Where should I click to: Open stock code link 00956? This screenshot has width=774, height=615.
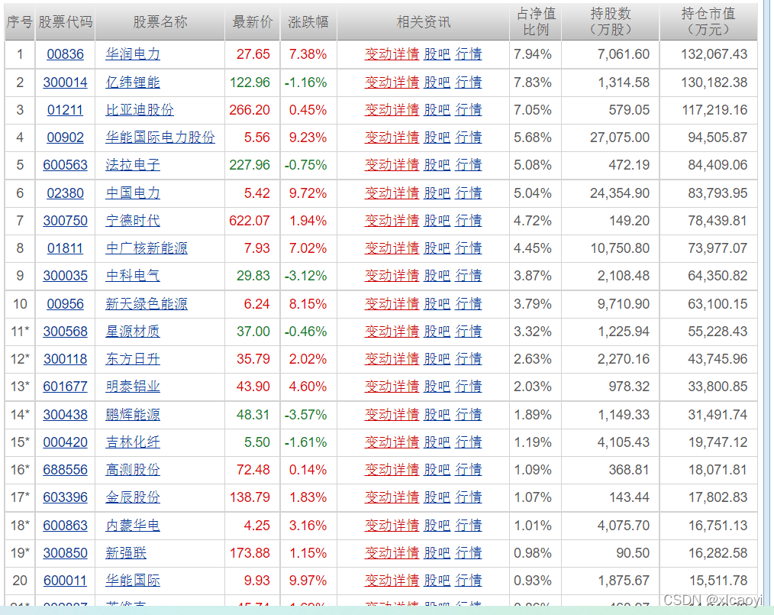point(65,304)
